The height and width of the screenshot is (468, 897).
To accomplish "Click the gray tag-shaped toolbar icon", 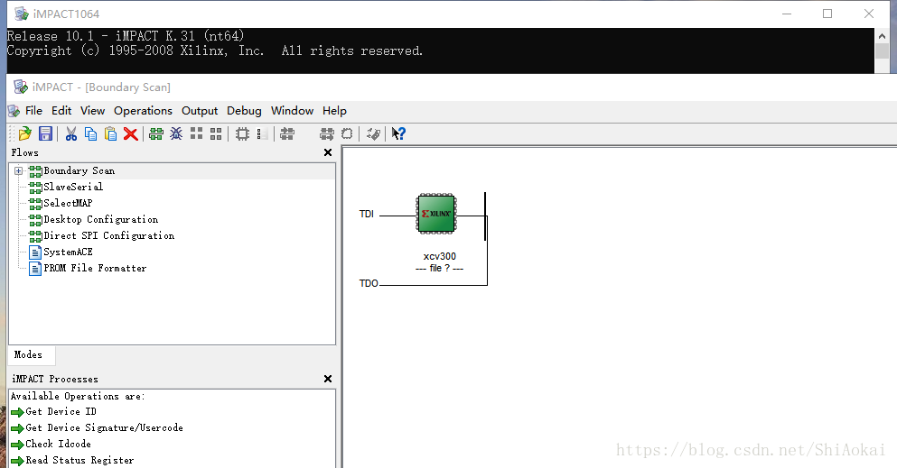I will pyautogui.click(x=373, y=133).
